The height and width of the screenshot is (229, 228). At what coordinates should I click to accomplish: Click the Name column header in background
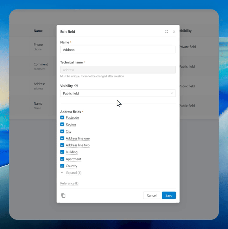pyautogui.click(x=38, y=31)
